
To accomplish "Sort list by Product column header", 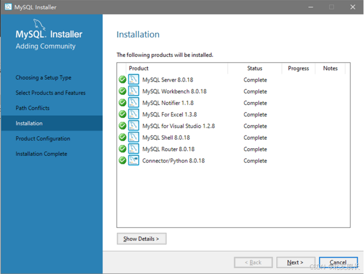I will pyautogui.click(x=177, y=68).
